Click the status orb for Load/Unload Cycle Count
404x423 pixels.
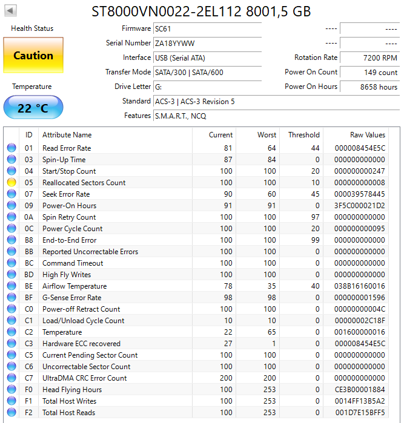tap(12, 321)
